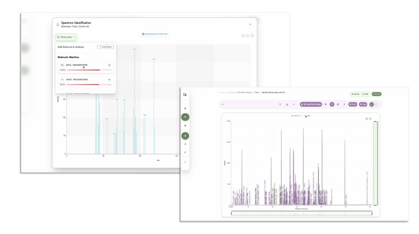
Task: Open the leaf icon in the sidebar
Action: click(185, 144)
